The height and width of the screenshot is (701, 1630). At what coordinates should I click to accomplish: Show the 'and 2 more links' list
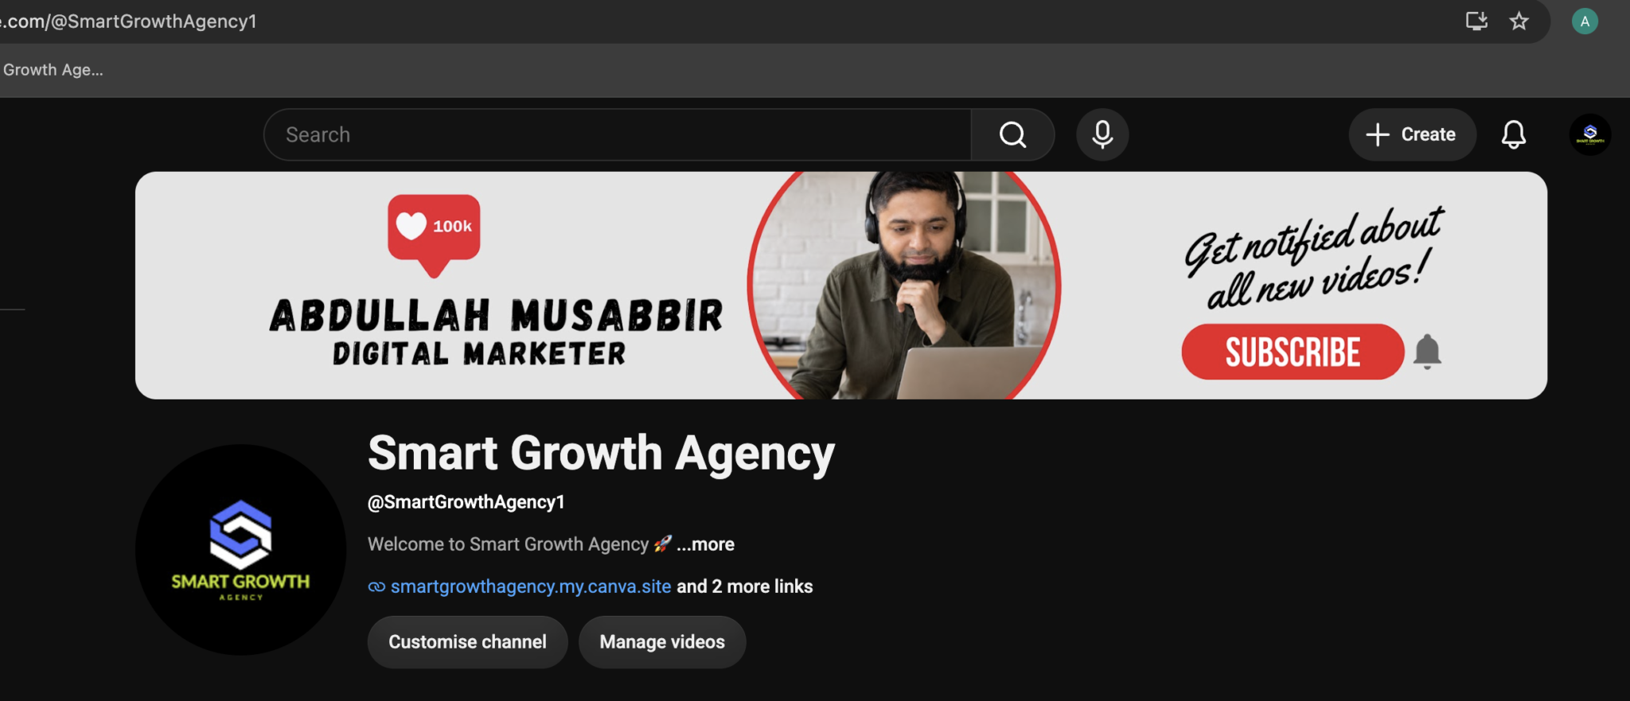click(x=745, y=586)
